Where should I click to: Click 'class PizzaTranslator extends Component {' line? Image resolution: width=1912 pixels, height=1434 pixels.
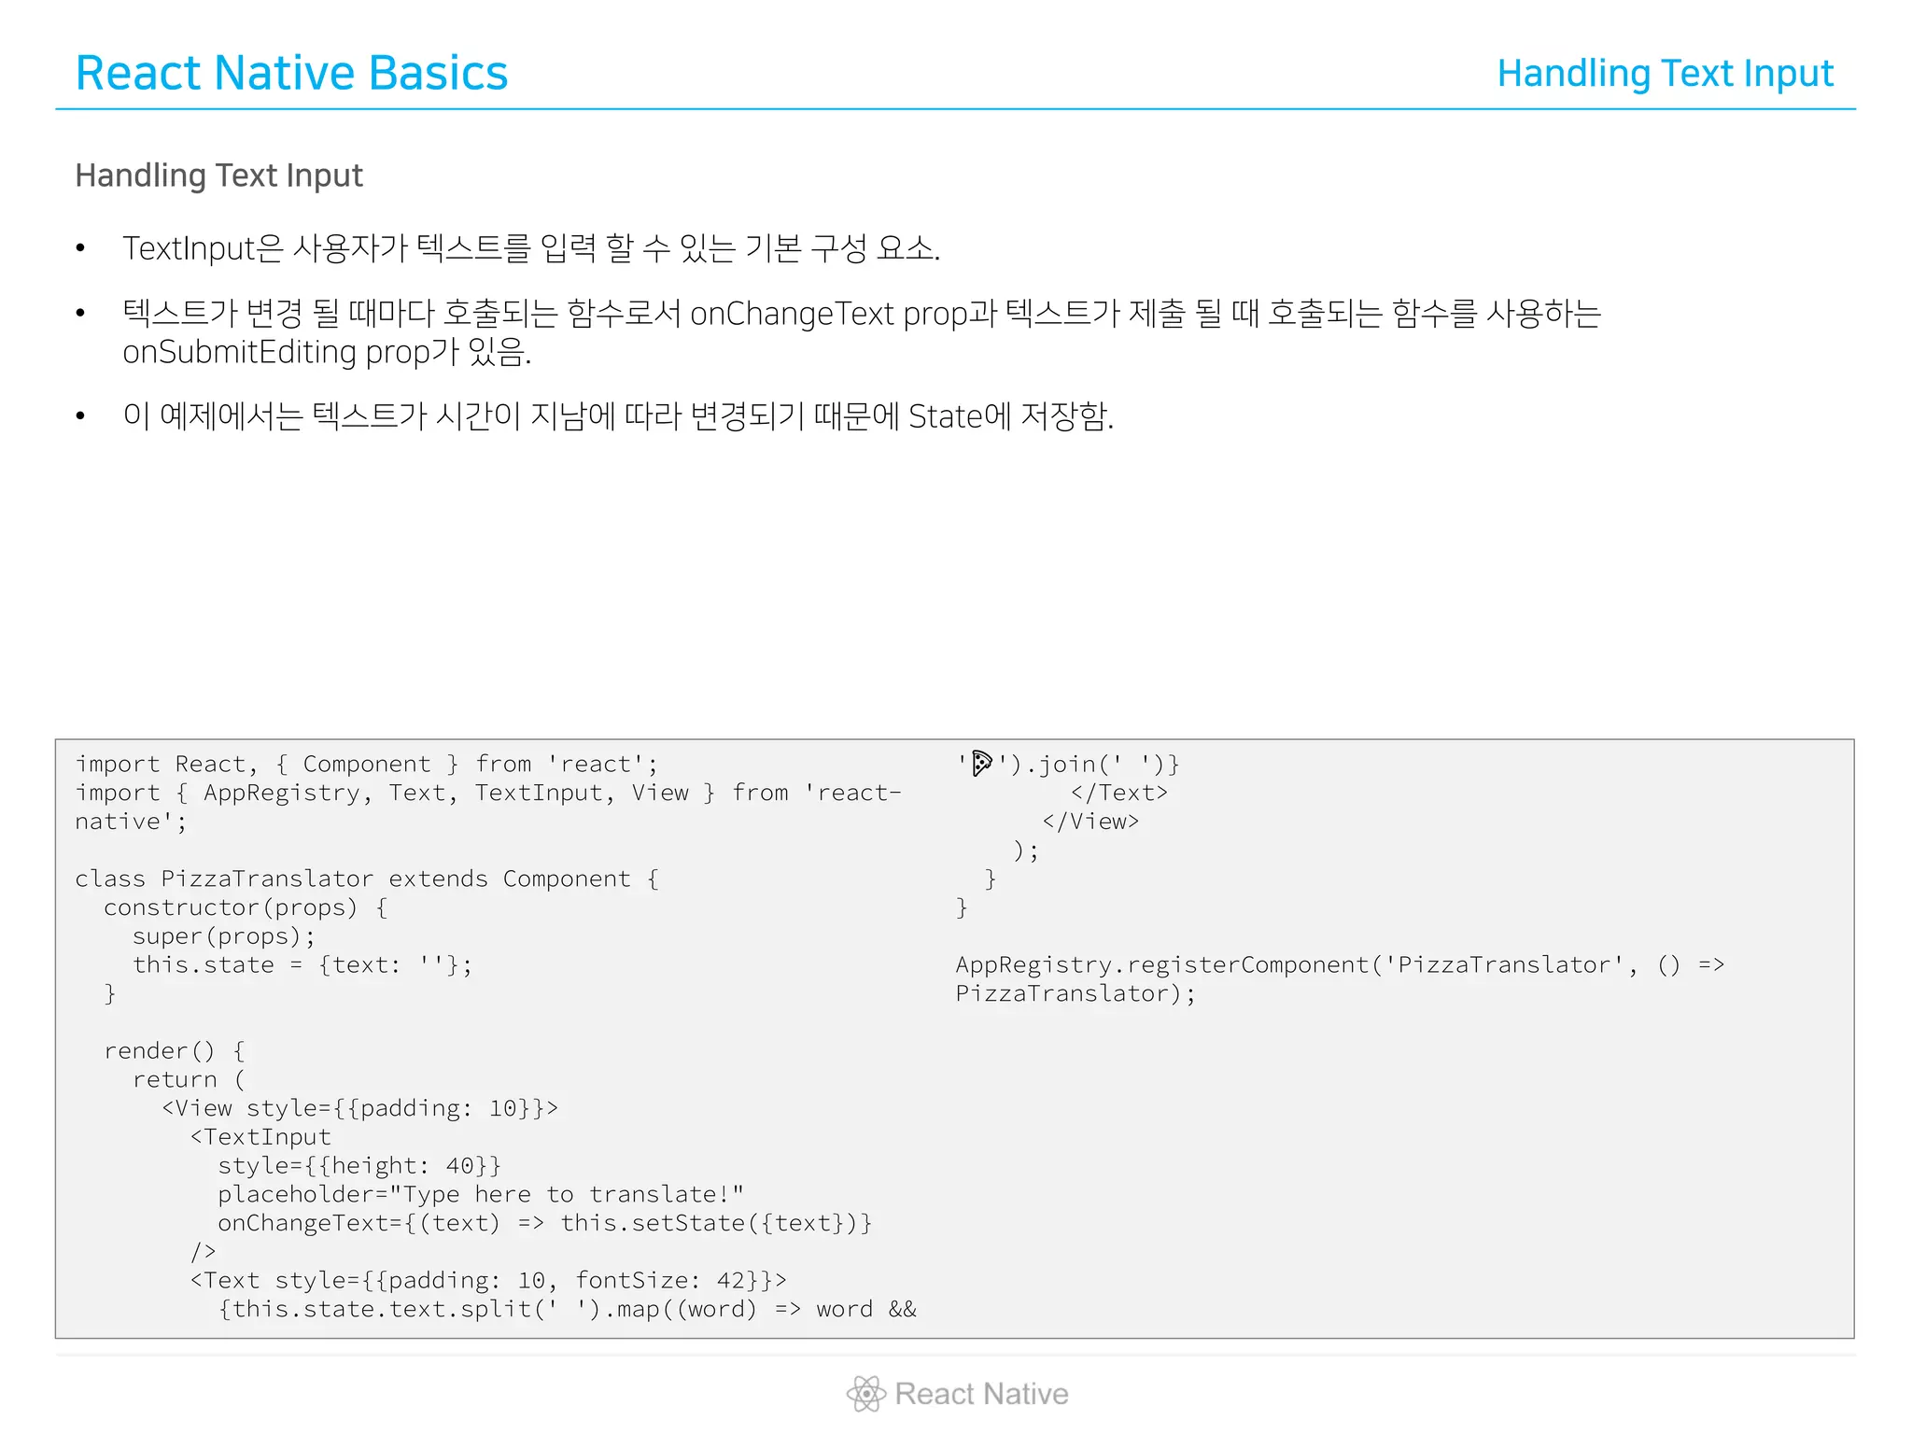point(367,879)
